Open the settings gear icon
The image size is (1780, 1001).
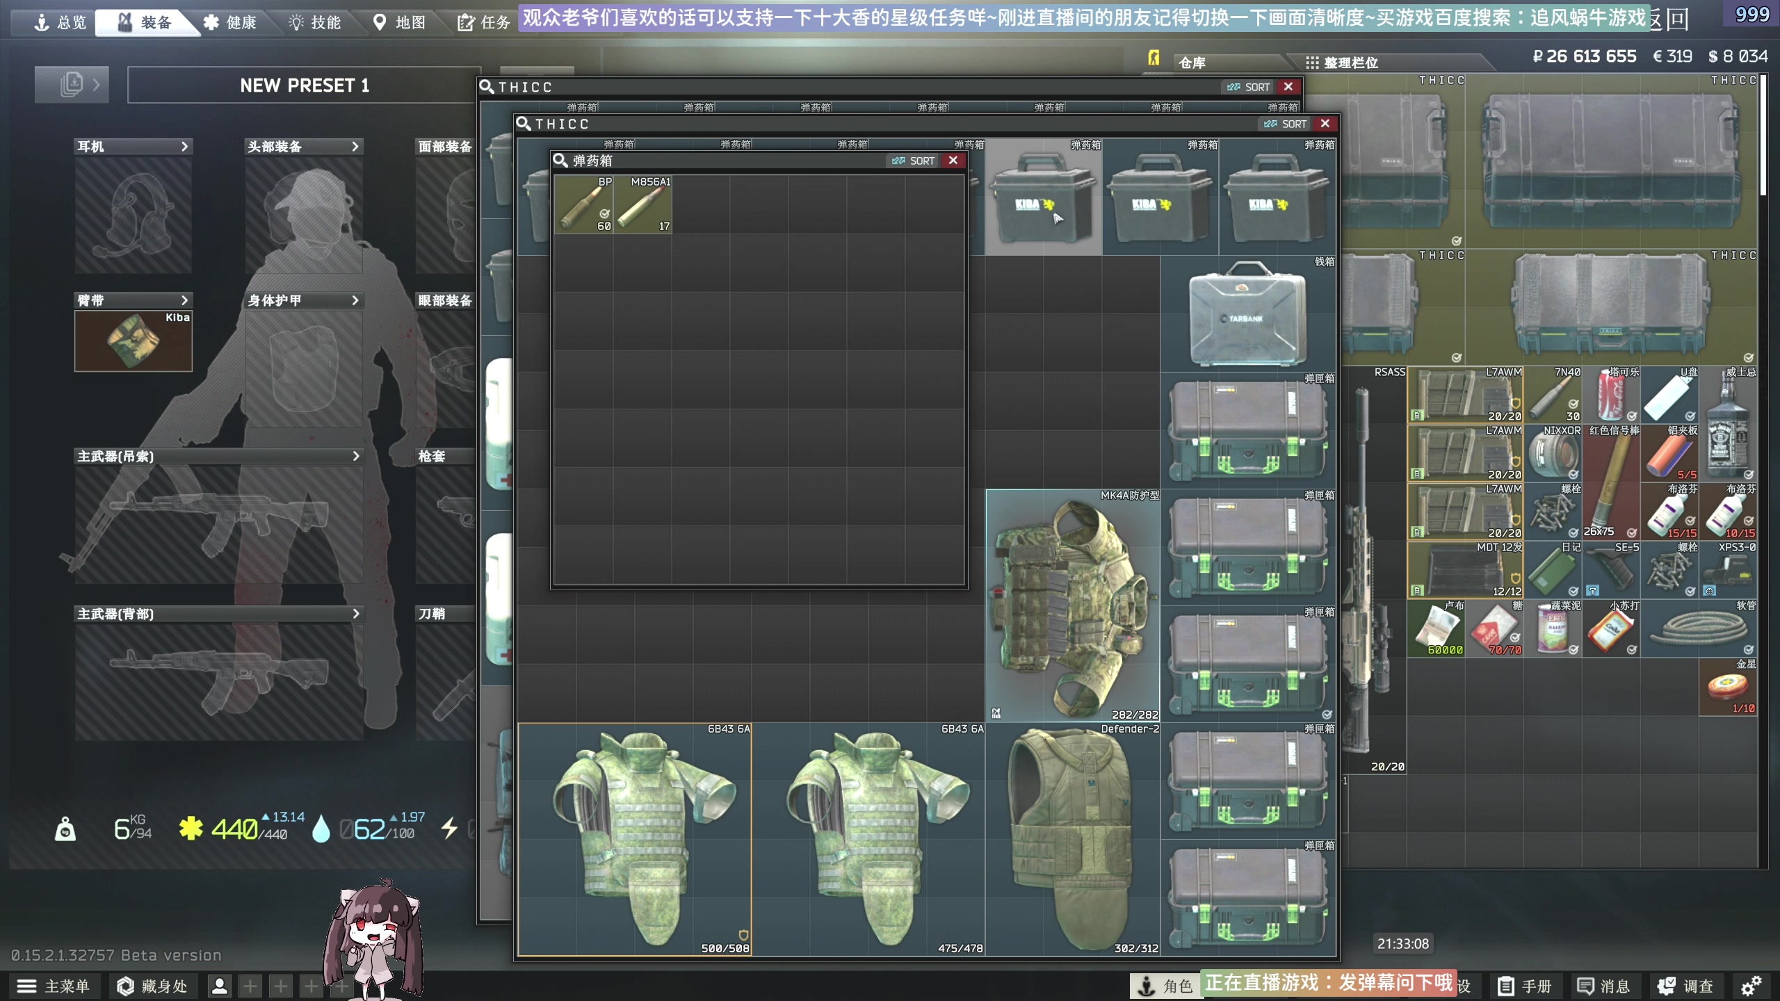pyautogui.click(x=1751, y=986)
